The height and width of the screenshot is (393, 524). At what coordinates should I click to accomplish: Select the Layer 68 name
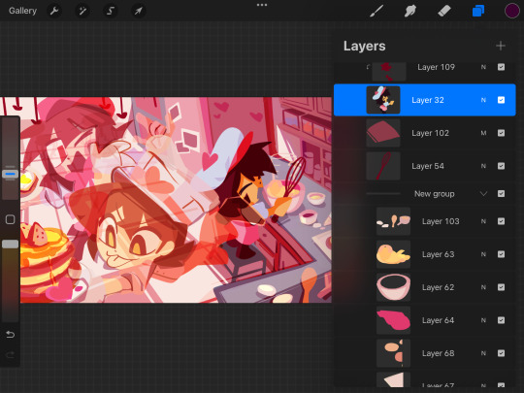pyautogui.click(x=438, y=353)
